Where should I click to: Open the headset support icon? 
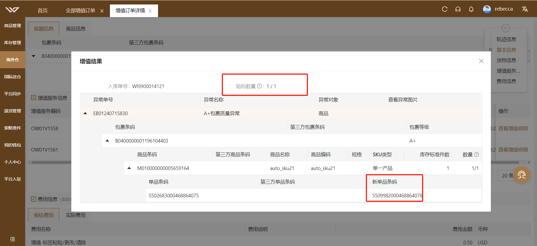pyautogui.click(x=458, y=9)
